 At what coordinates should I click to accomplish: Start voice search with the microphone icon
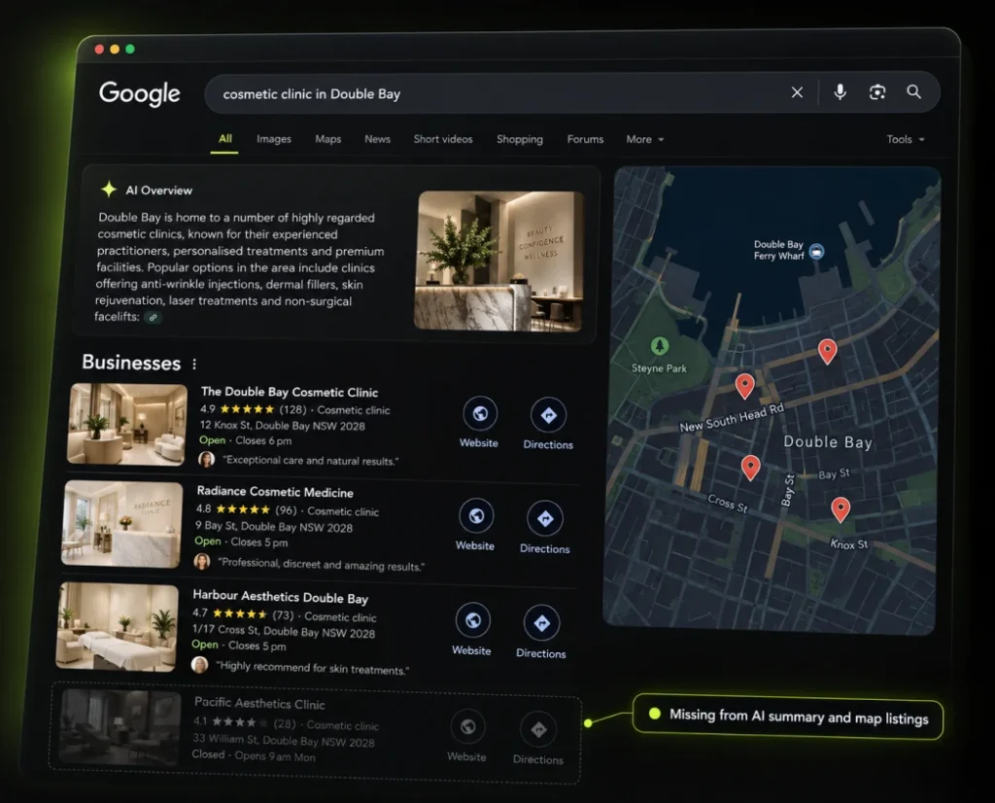(x=840, y=92)
